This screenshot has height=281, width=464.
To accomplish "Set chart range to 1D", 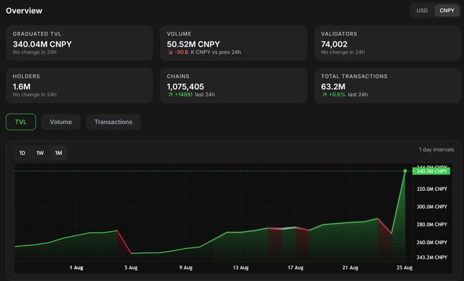I will pos(23,153).
